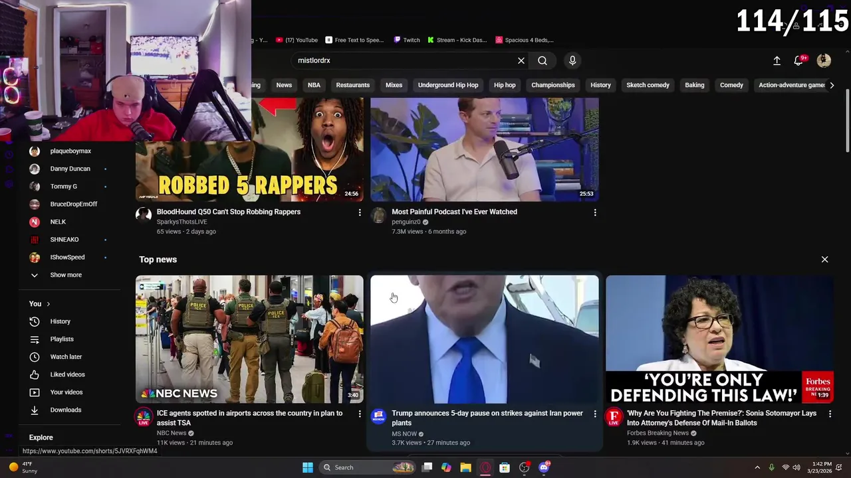The image size is (851, 478).
Task: Open YouTube notifications bell
Action: point(798,60)
